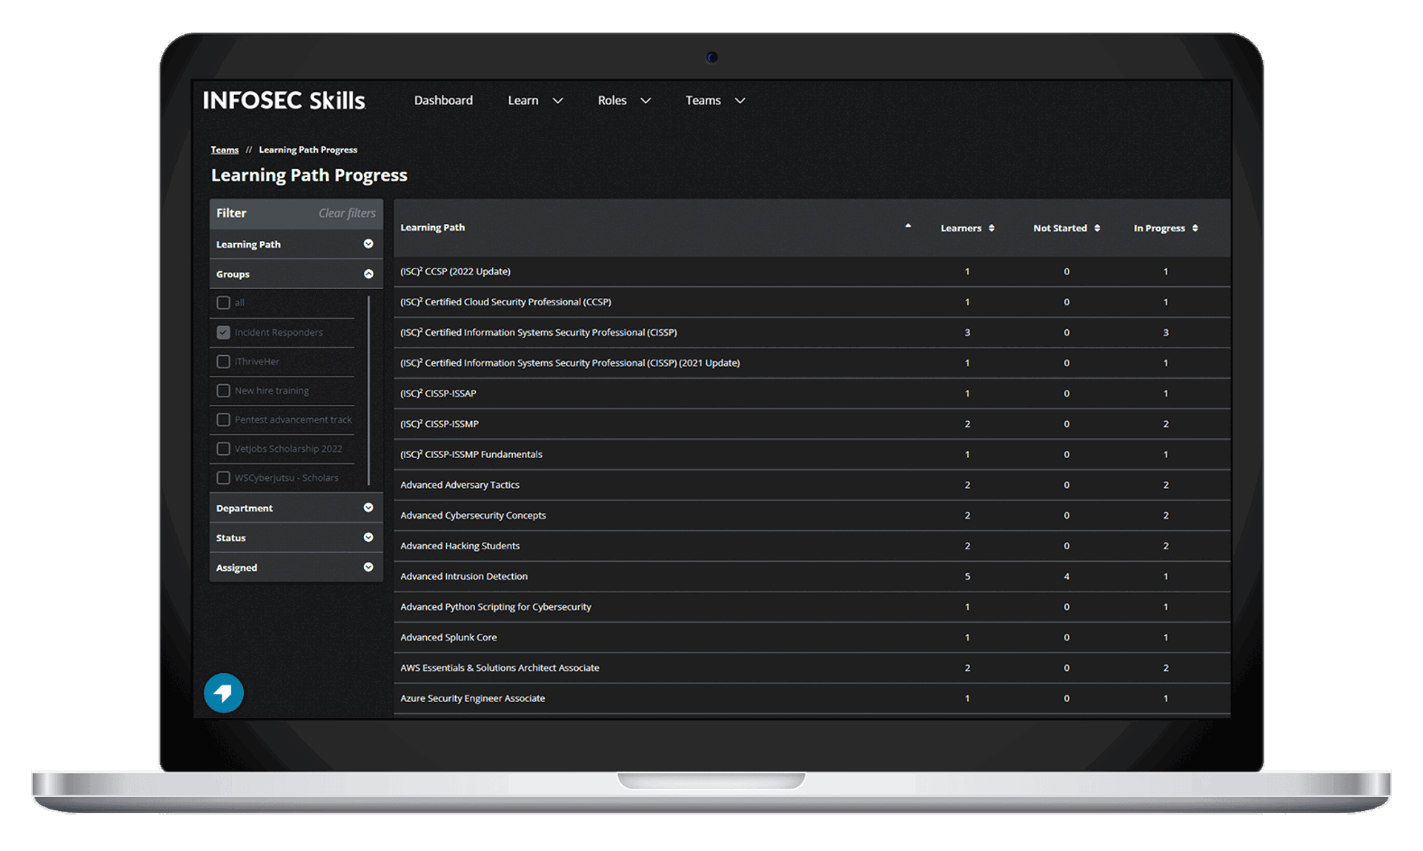The image size is (1423, 851).
Task: Click the Learning Path ascending sort arrow
Action: click(908, 226)
